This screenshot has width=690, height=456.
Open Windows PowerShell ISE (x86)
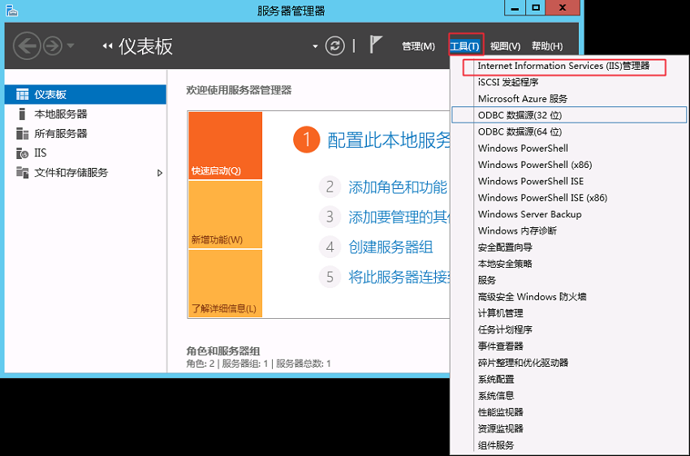(542, 198)
